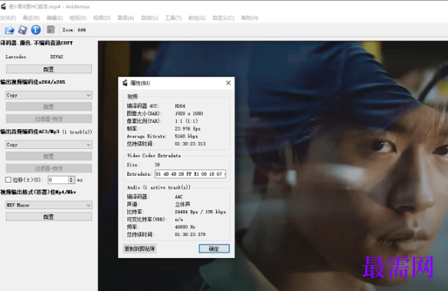Expand the audio output Copy dropdown
The height and width of the screenshot is (291, 448).
49,144
